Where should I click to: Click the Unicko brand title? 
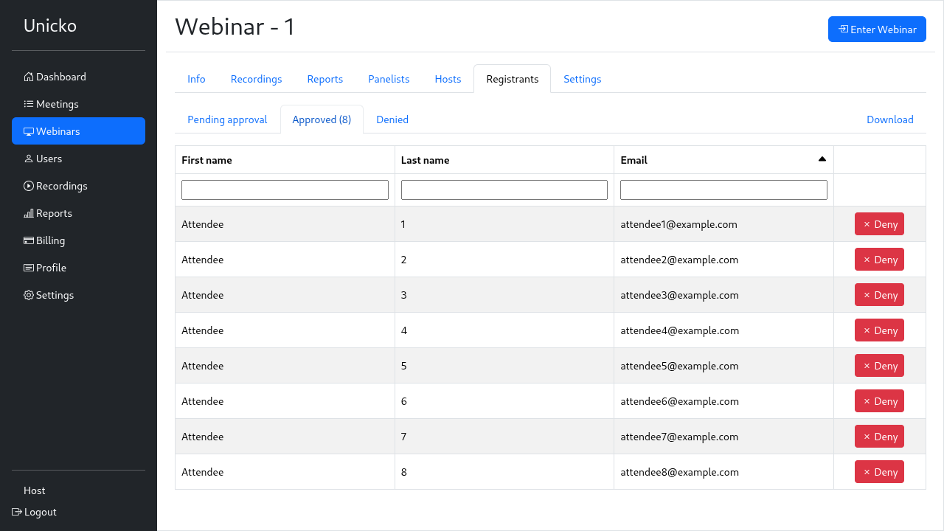(x=50, y=26)
